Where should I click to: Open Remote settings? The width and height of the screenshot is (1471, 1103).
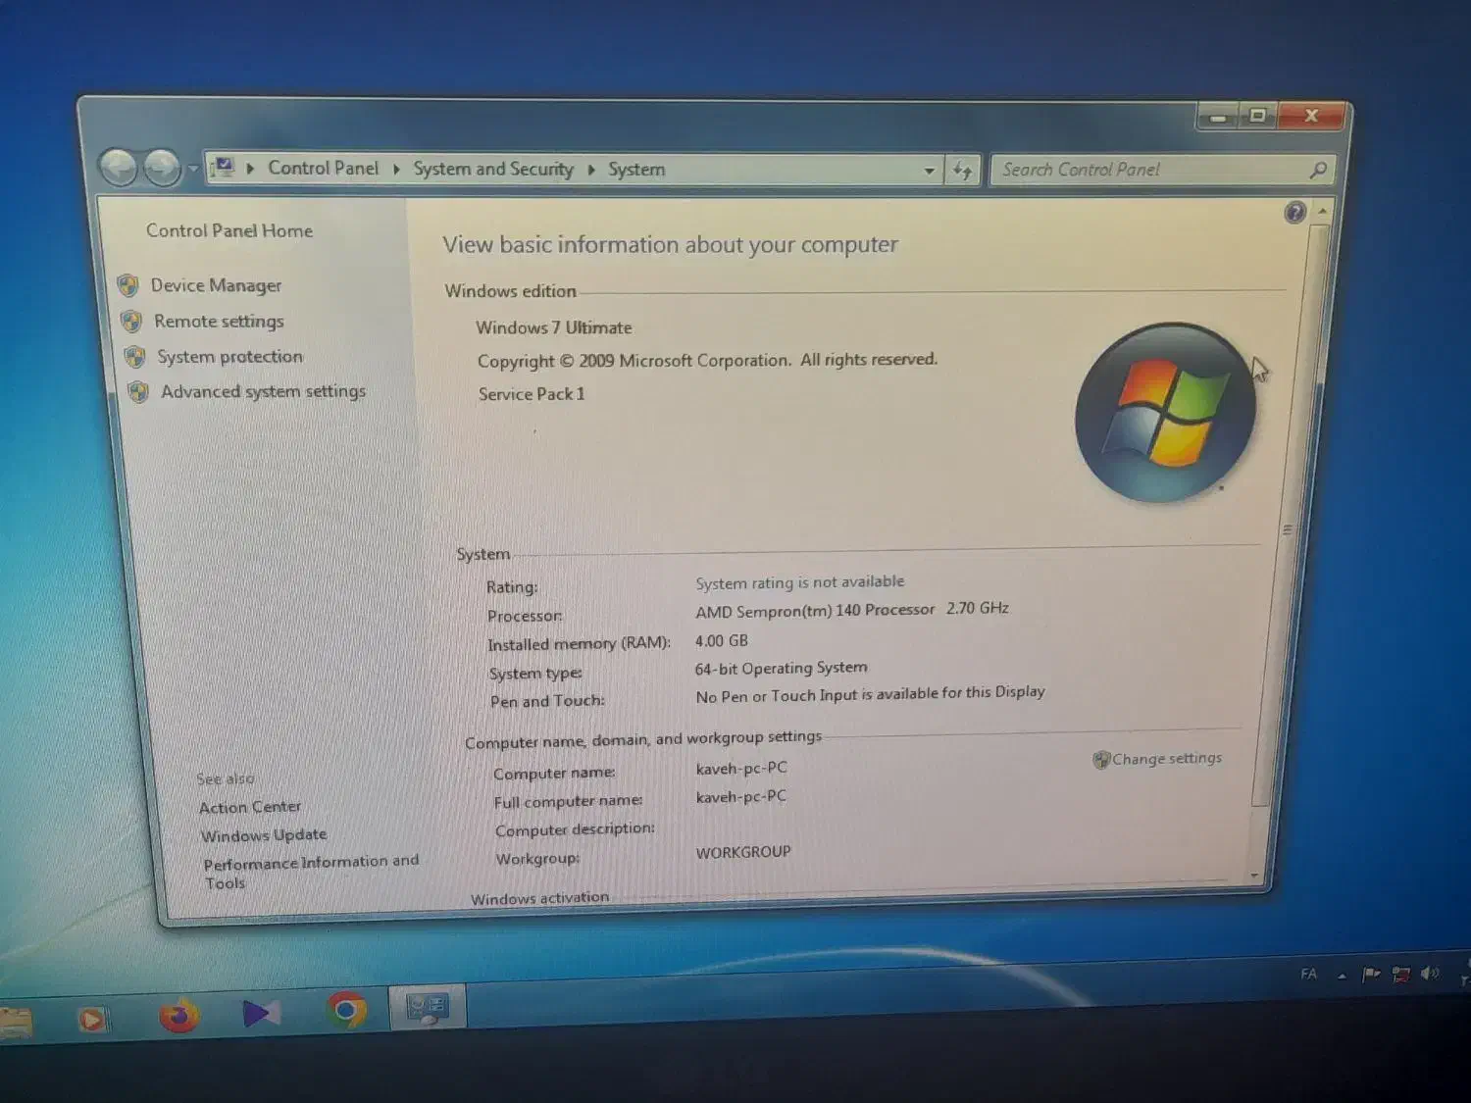pos(219,321)
